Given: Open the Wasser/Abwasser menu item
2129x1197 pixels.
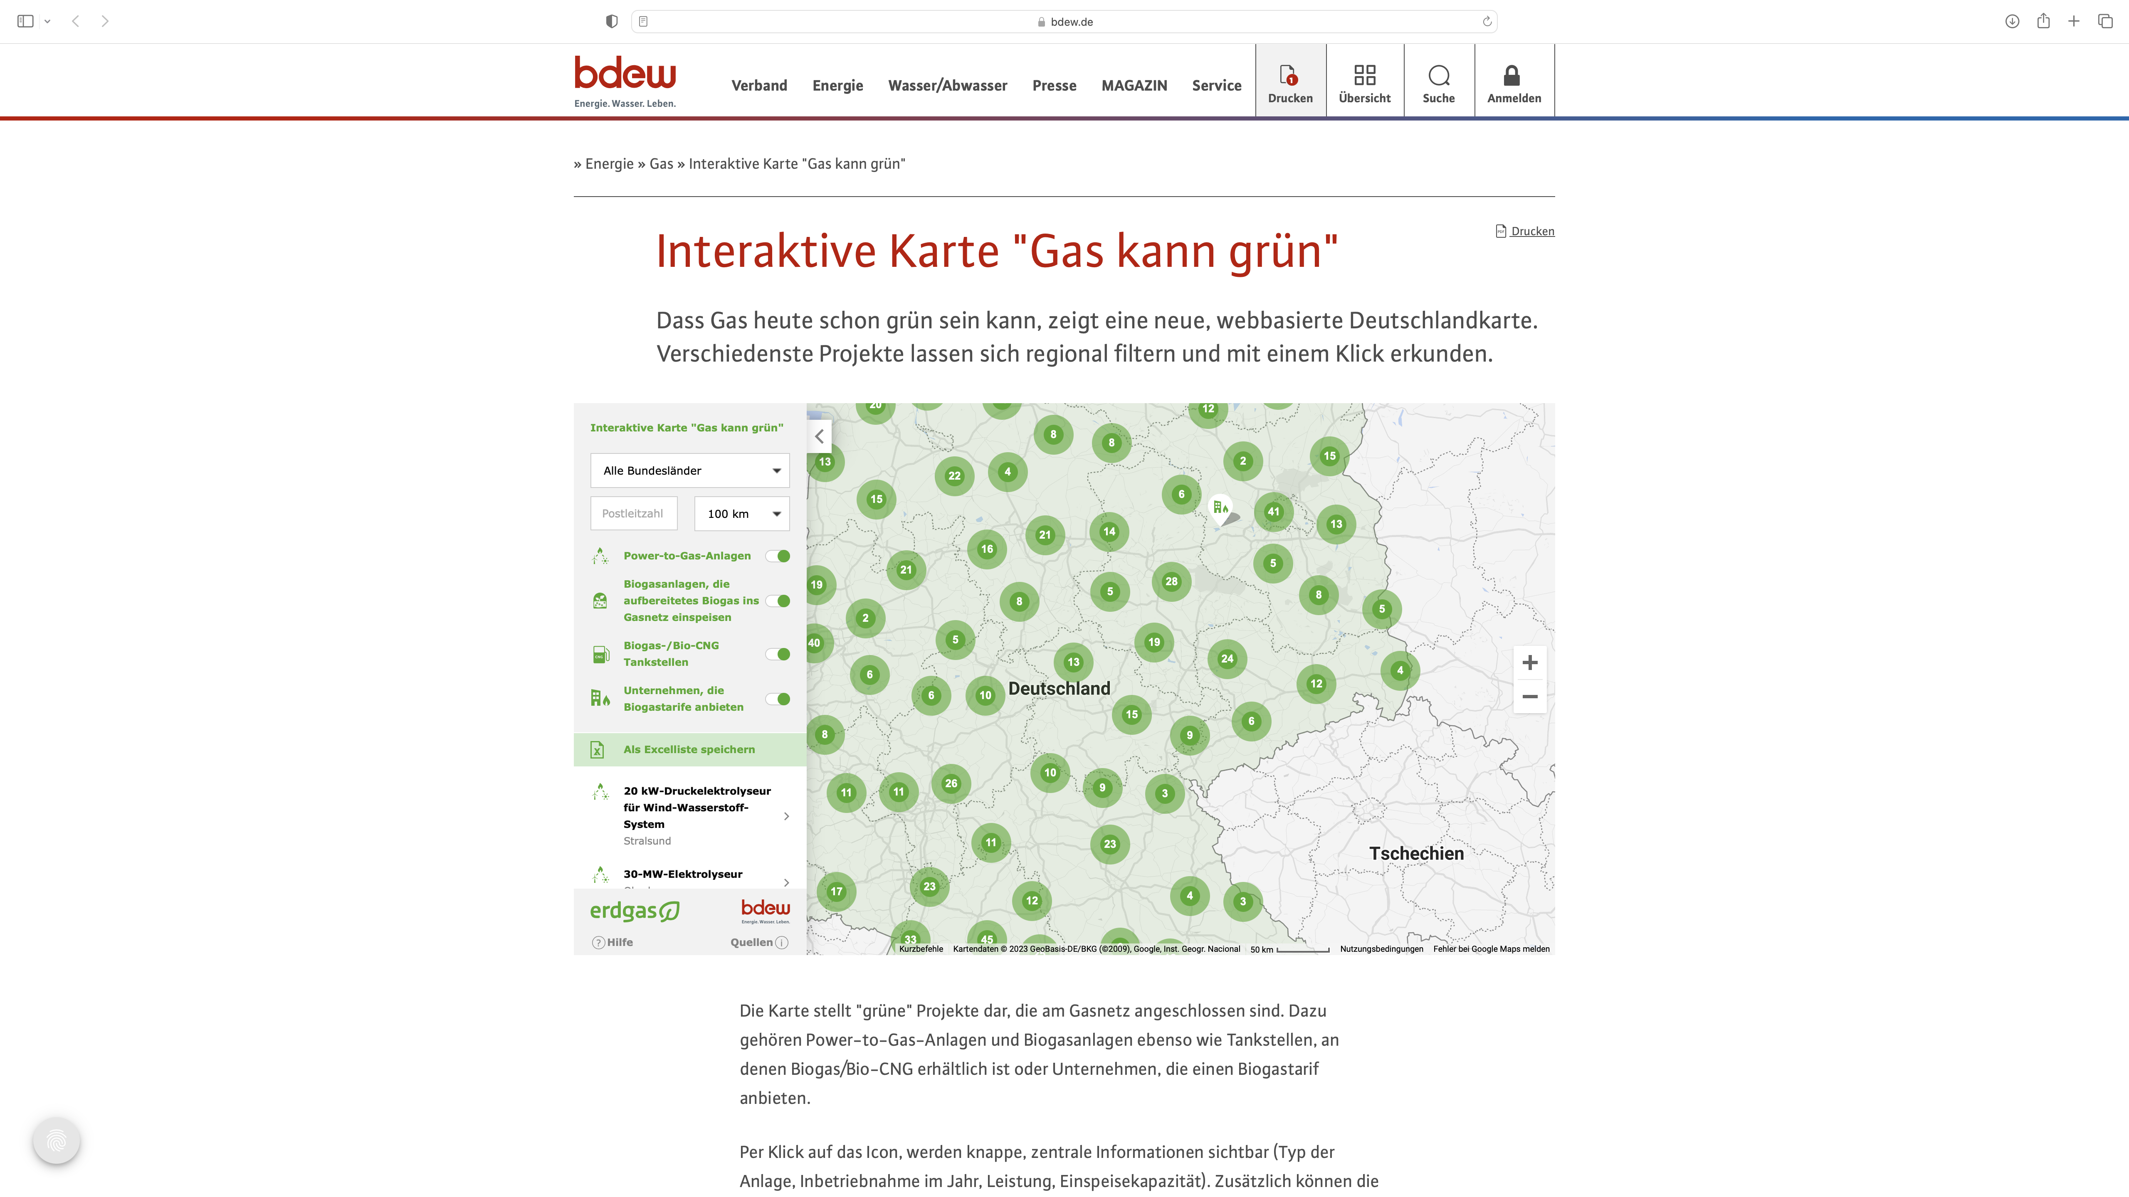Looking at the screenshot, I should point(947,85).
